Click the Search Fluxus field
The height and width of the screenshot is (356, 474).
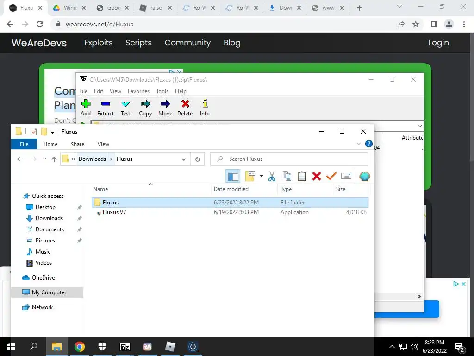click(289, 159)
